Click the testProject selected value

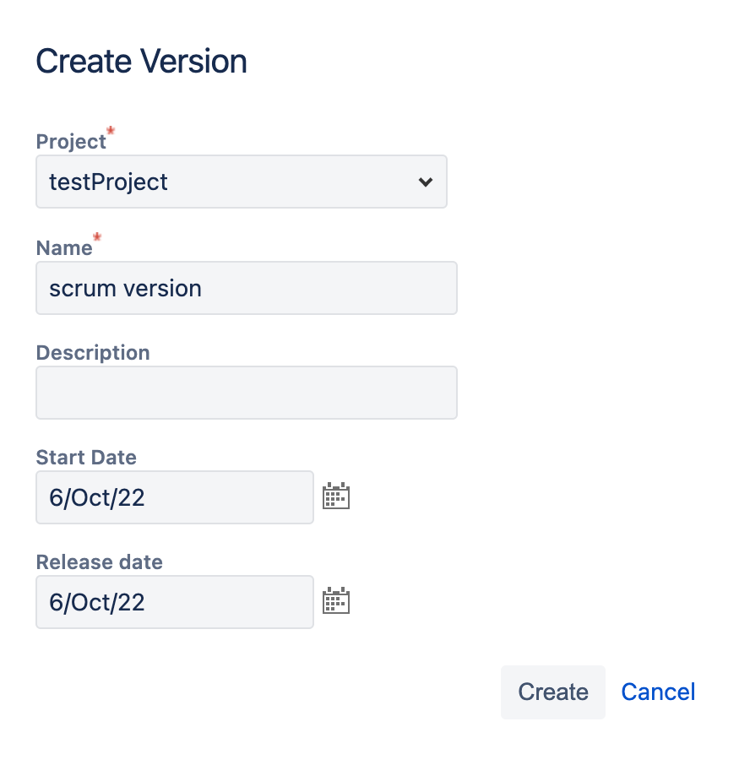[x=109, y=182]
